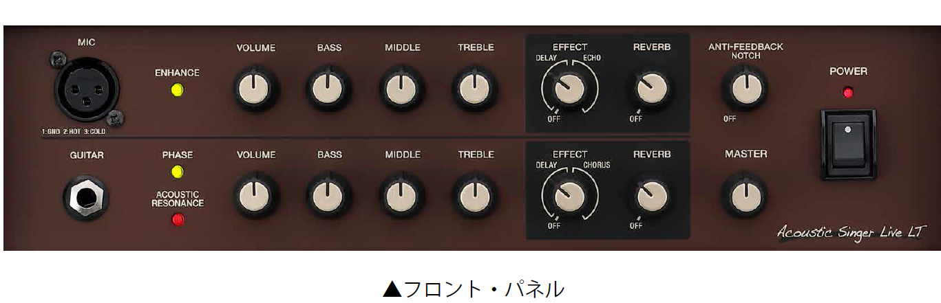941x303 pixels.
Task: Click the guitar channel REVERB knob
Action: click(651, 197)
